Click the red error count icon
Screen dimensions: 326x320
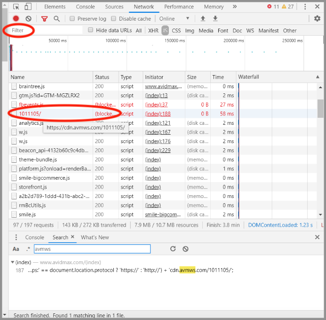pos(269,7)
